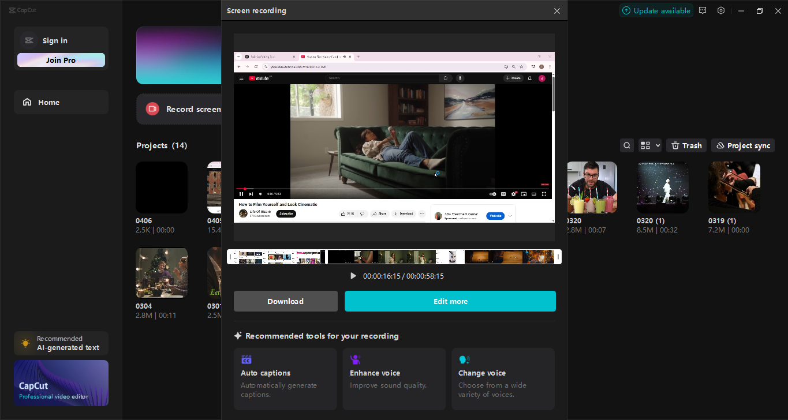788x420 pixels.
Task: Open the feedback message icon
Action: [703, 10]
